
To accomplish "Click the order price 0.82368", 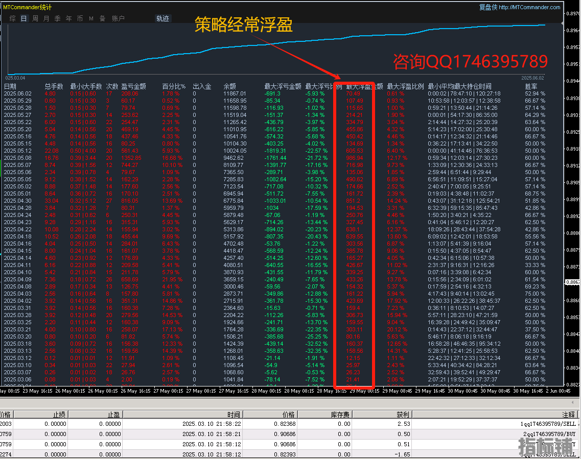I will tap(285, 424).
